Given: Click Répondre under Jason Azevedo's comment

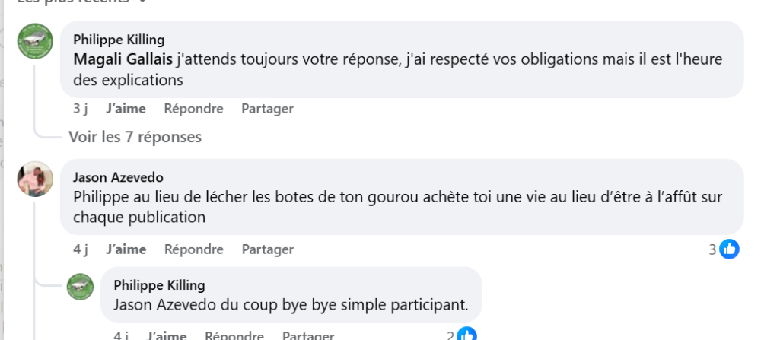Looking at the screenshot, I should click(193, 249).
